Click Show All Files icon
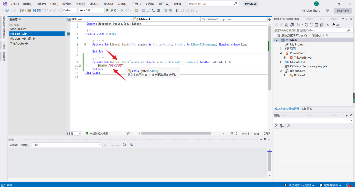The image size is (355, 187). pos(321,25)
